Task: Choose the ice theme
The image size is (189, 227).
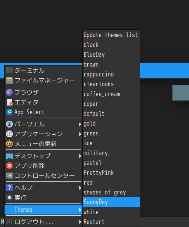Action: (x=111, y=143)
